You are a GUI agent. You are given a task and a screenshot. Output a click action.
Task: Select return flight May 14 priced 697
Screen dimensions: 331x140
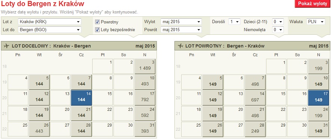point(255,98)
